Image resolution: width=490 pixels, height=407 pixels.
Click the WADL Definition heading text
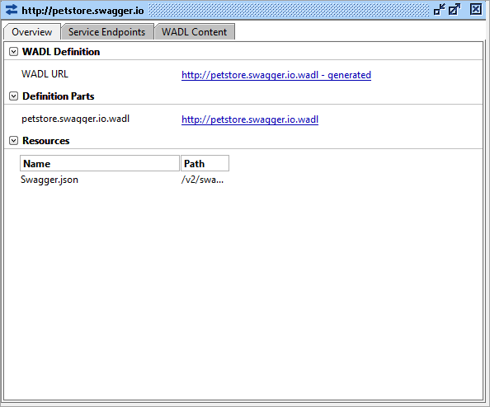coord(61,52)
